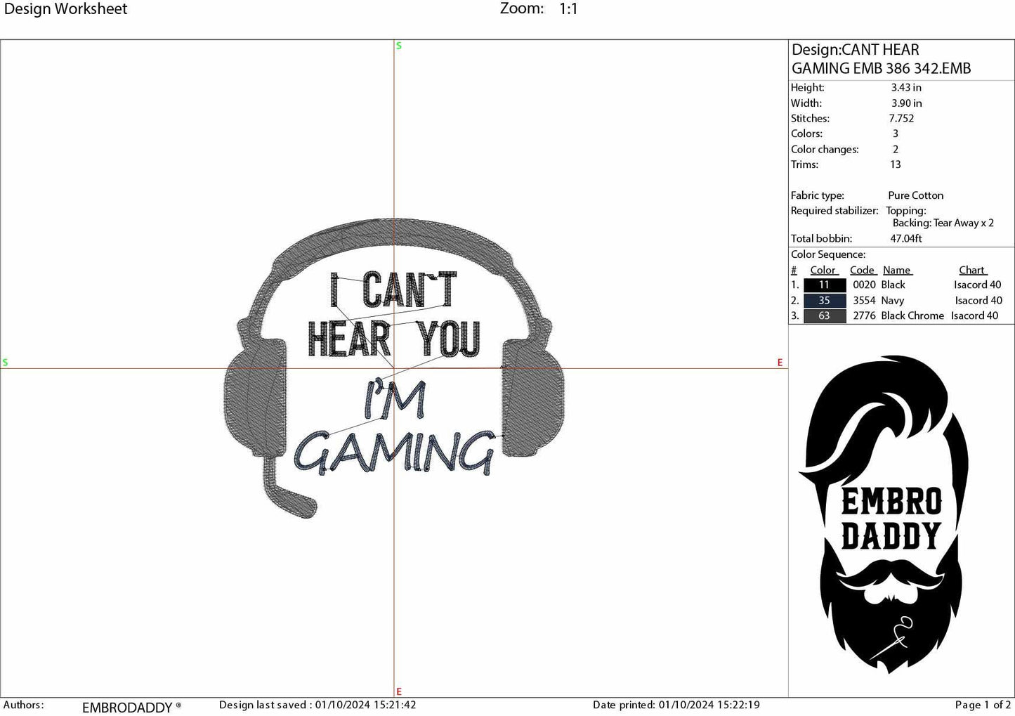Click the red E marker on the right edge

click(x=780, y=363)
